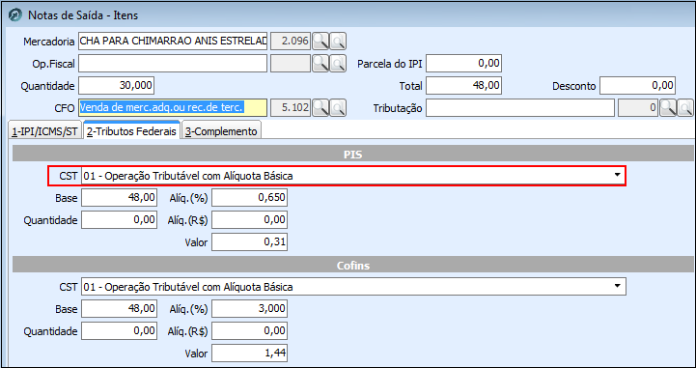Select the 2-Tributos Federais tab

(132, 131)
